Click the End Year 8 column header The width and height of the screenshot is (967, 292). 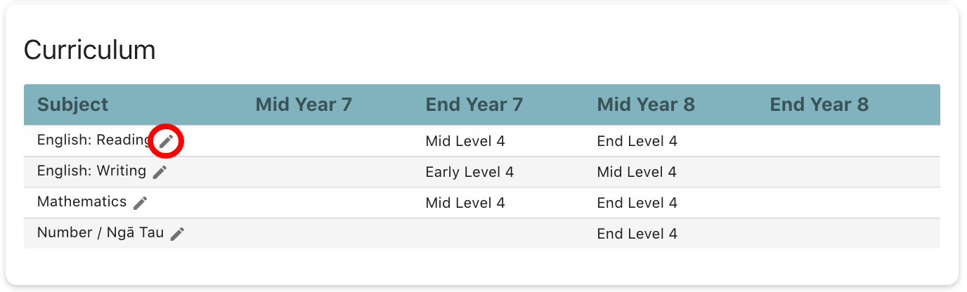coord(819,105)
